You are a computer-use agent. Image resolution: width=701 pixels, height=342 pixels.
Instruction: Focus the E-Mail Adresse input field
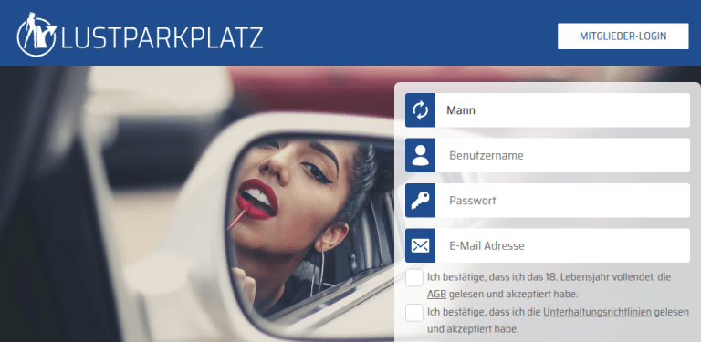[562, 245]
